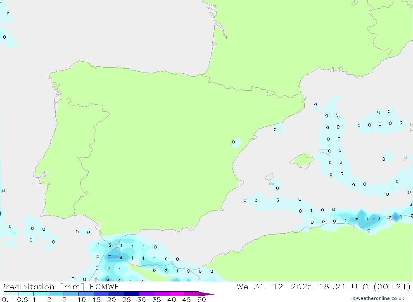Viewport: 413px width, 302px height.
Task: Pick the 5–10 mm legend color box
Action: tap(71, 294)
